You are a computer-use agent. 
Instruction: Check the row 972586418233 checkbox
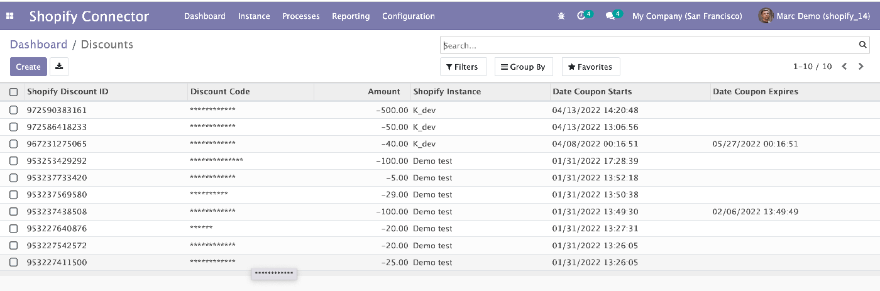13,127
